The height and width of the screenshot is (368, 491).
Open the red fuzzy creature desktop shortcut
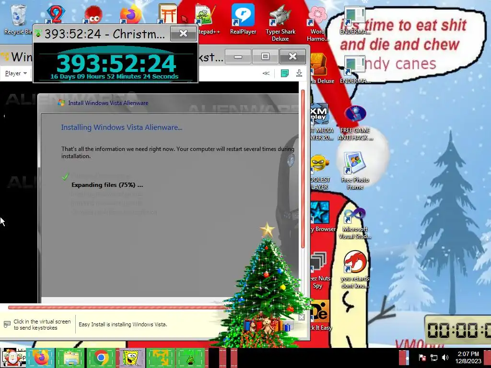click(x=92, y=15)
